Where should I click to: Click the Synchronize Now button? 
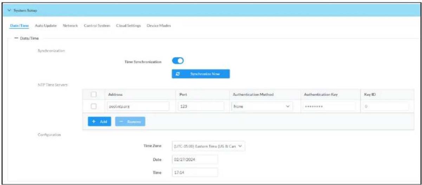coord(201,74)
